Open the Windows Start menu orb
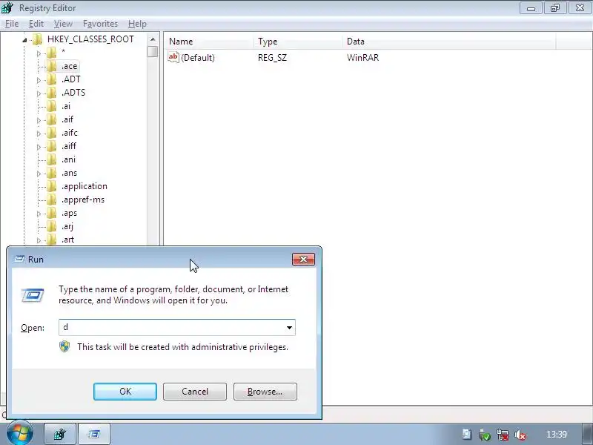Viewport: 593px width, 445px height. 20,432
